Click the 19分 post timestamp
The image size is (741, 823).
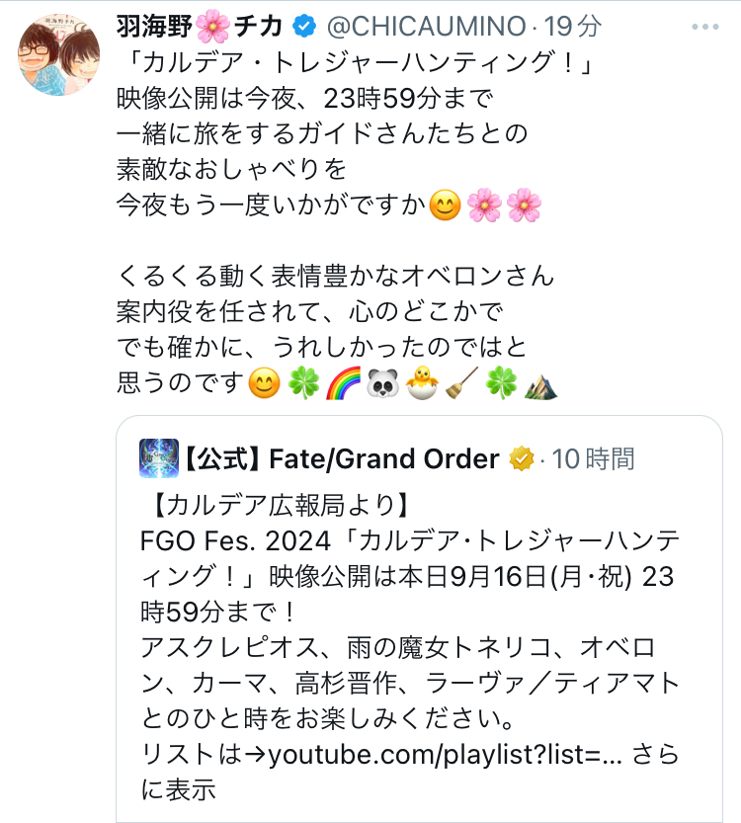pyautogui.click(x=584, y=25)
